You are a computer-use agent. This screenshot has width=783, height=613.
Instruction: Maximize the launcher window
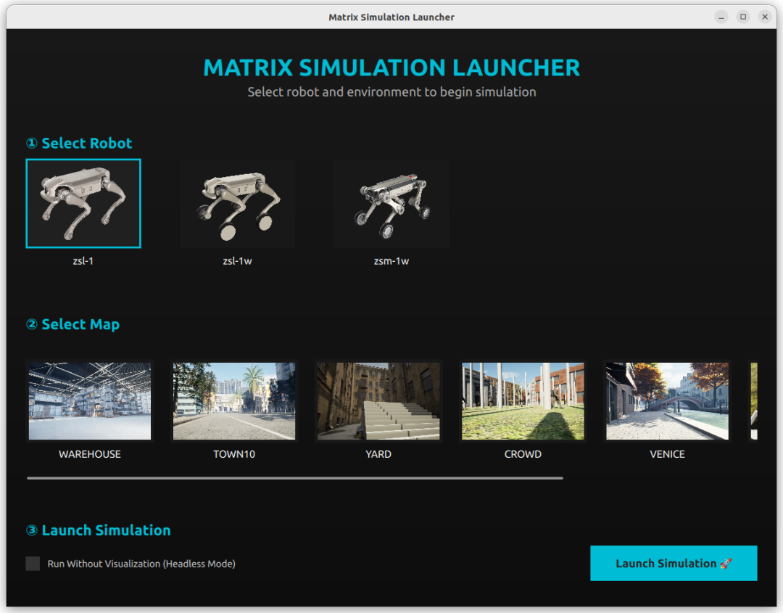743,17
